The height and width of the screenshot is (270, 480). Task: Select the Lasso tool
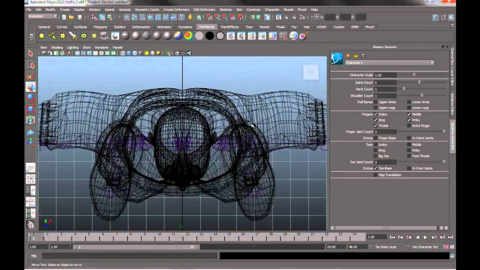point(30,65)
